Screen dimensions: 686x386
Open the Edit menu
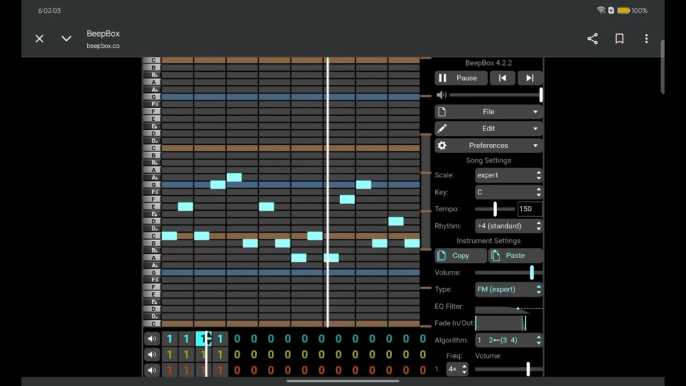pos(489,129)
